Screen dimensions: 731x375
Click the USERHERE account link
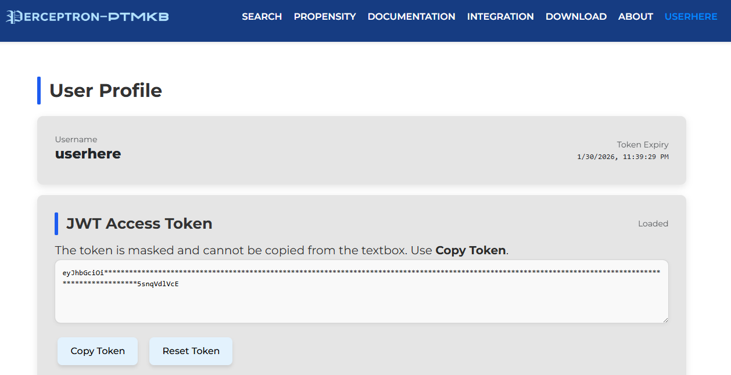(690, 17)
